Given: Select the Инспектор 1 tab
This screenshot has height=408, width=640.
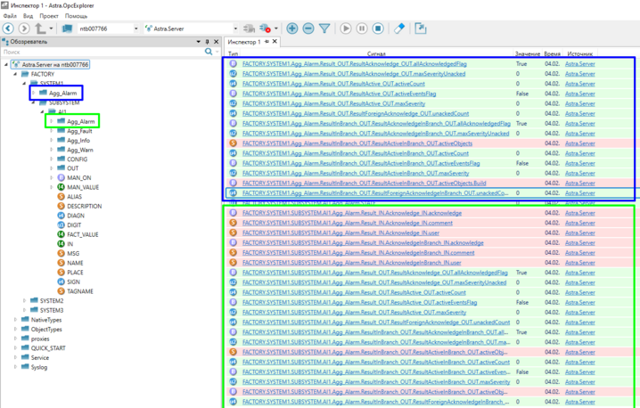Looking at the screenshot, I should pyautogui.click(x=243, y=42).
